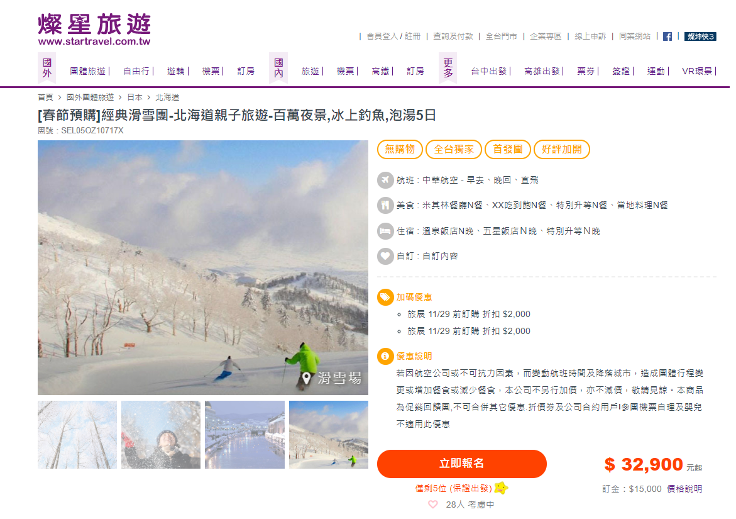Click the bed accommodation icon

coord(385,231)
